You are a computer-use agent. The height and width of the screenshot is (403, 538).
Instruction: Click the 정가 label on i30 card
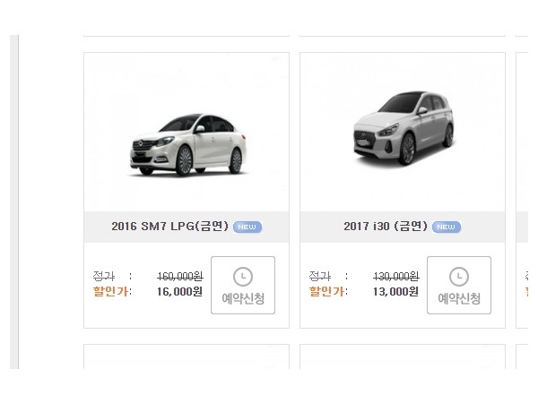[320, 276]
